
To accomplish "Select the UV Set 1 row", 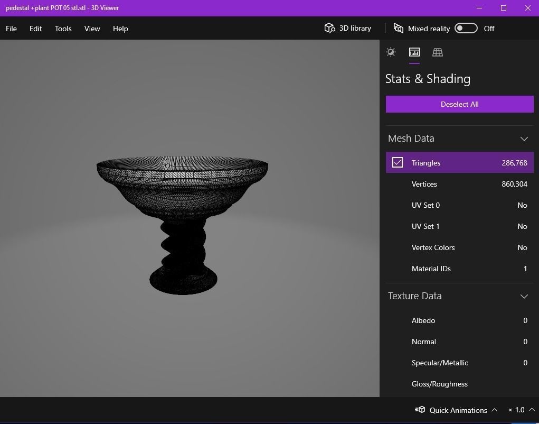I will [460, 226].
